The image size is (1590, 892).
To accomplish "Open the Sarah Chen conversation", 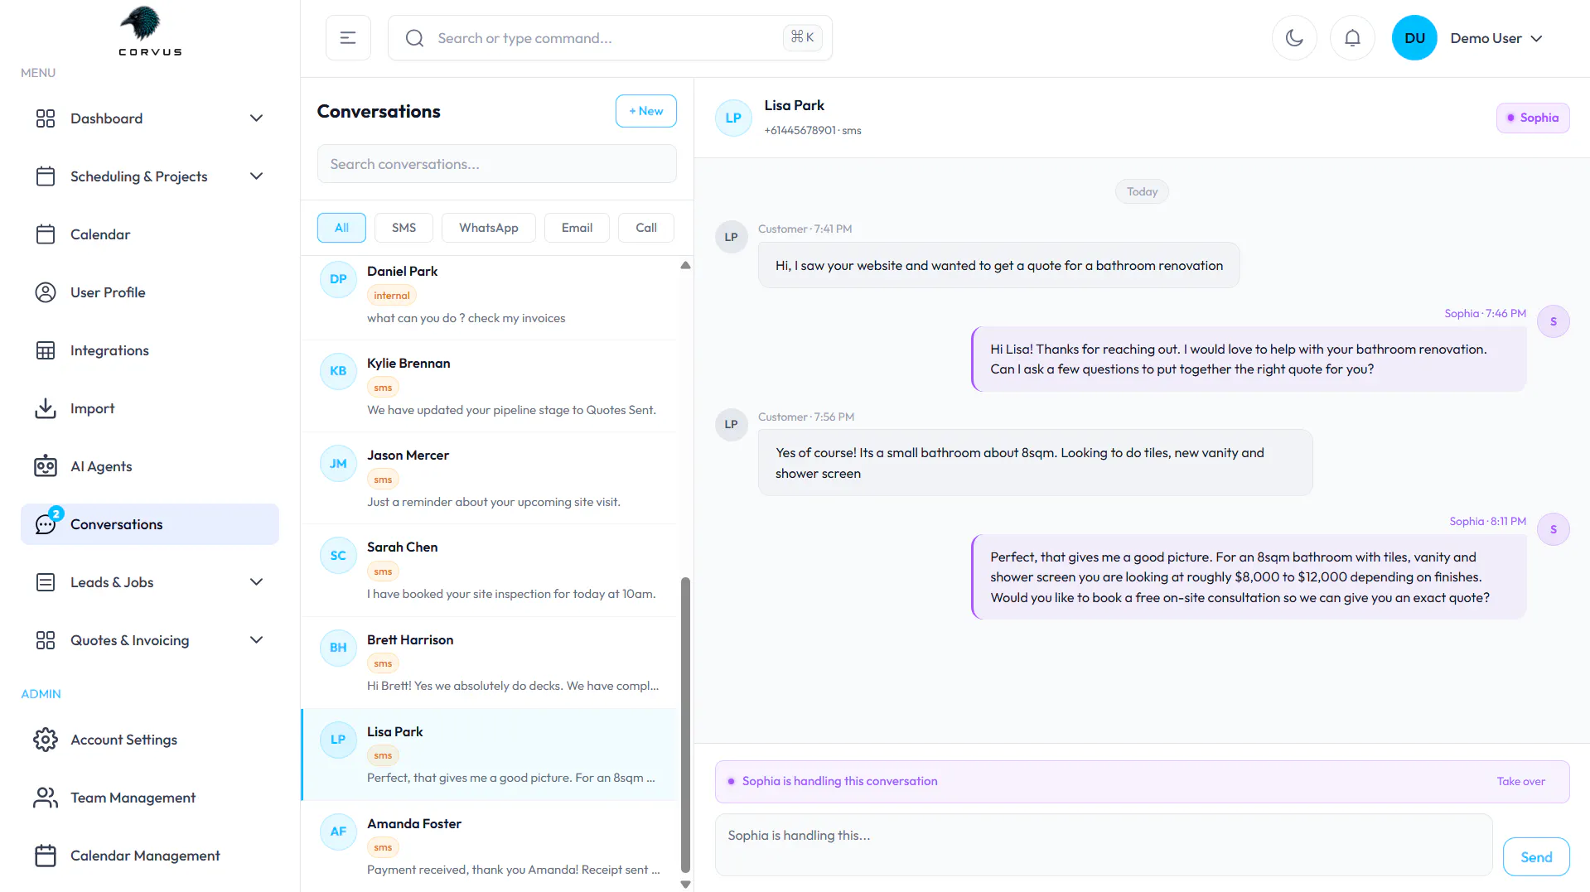I will tap(489, 570).
